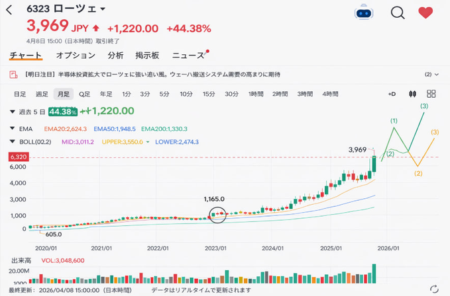Screen dimensions: 450x296
Task: Click the EMA200:1,330.3 value
Action: [x=164, y=129]
